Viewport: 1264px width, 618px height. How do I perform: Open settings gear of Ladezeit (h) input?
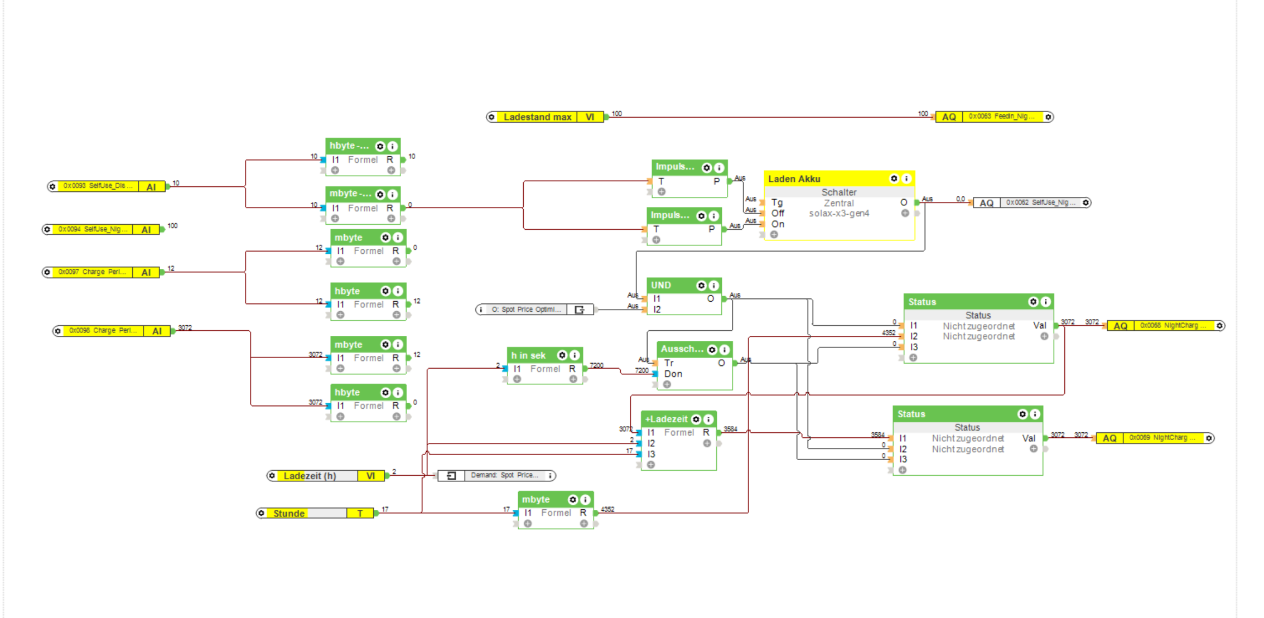tap(272, 476)
